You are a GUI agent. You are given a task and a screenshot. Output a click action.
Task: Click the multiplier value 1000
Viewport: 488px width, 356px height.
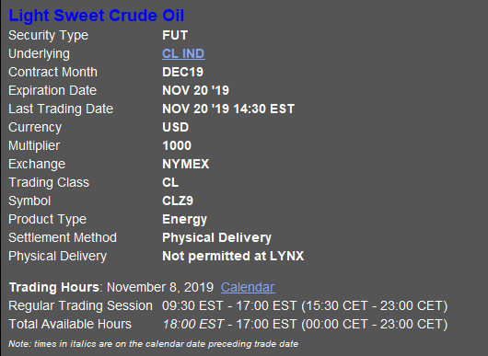[x=177, y=145]
